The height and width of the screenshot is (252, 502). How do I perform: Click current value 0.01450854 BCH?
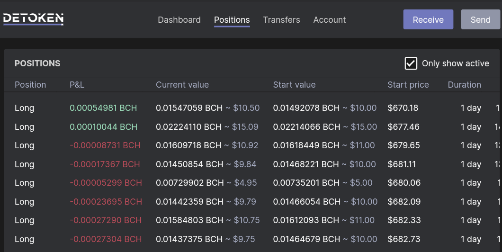(189, 164)
